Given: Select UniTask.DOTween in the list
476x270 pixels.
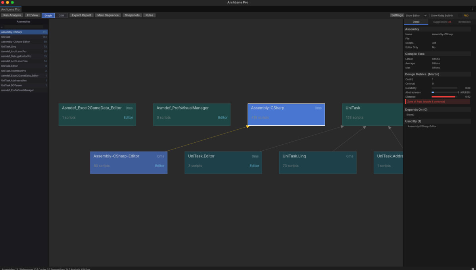Looking at the screenshot, I should click(24, 85).
